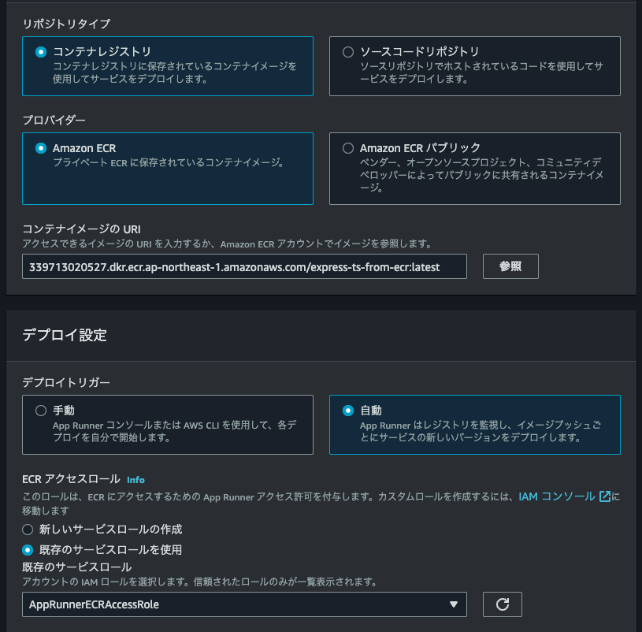The image size is (642, 632).
Task: Choose Amazon ECR パブリック provider
Action: click(348, 148)
